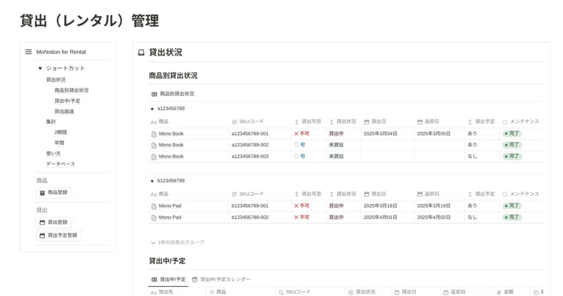
Task: Collapse the a123456789 group triangle
Action: coord(152,109)
